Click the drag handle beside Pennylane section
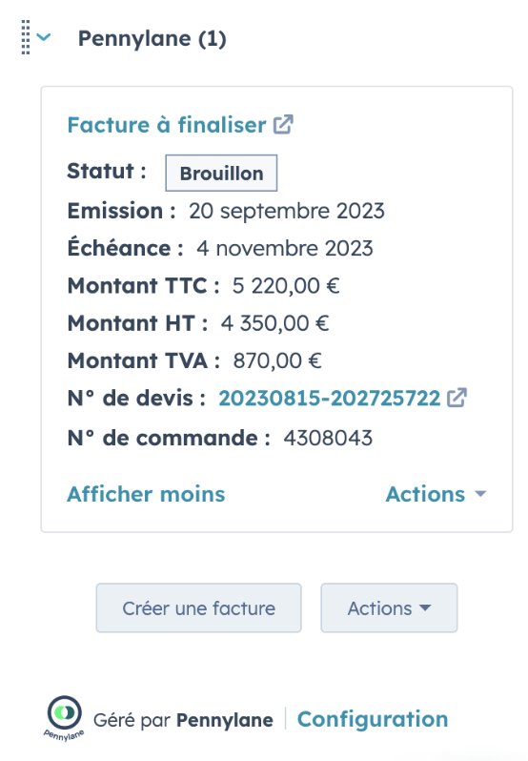This screenshot has width=528, height=761. pos(26,37)
